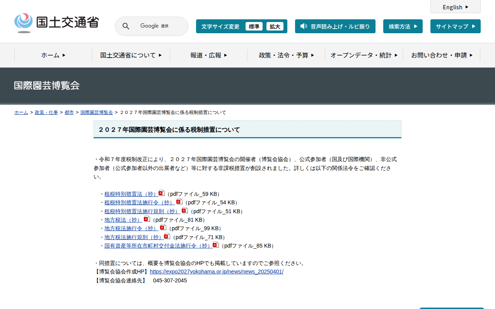495x309 pixels.
Task: Click the speaker icon for 音声読み上げ
Action: point(304,26)
